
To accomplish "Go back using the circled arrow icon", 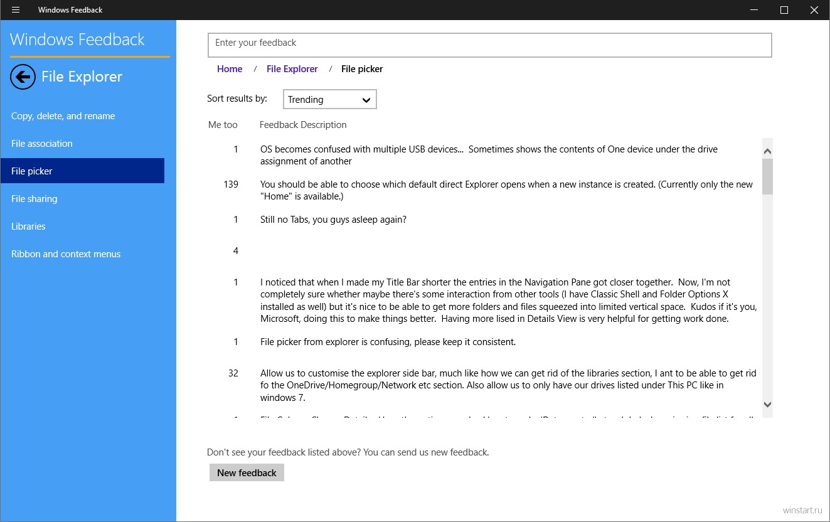I will coord(23,77).
